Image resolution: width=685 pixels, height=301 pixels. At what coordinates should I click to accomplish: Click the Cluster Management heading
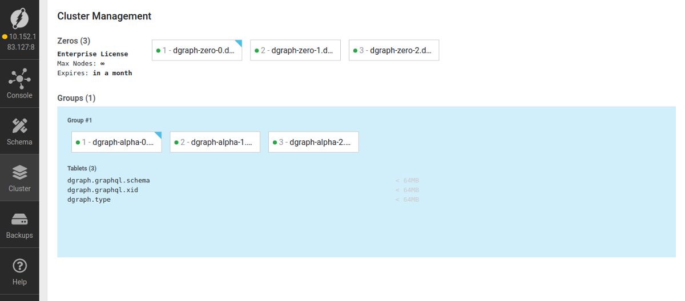(104, 16)
